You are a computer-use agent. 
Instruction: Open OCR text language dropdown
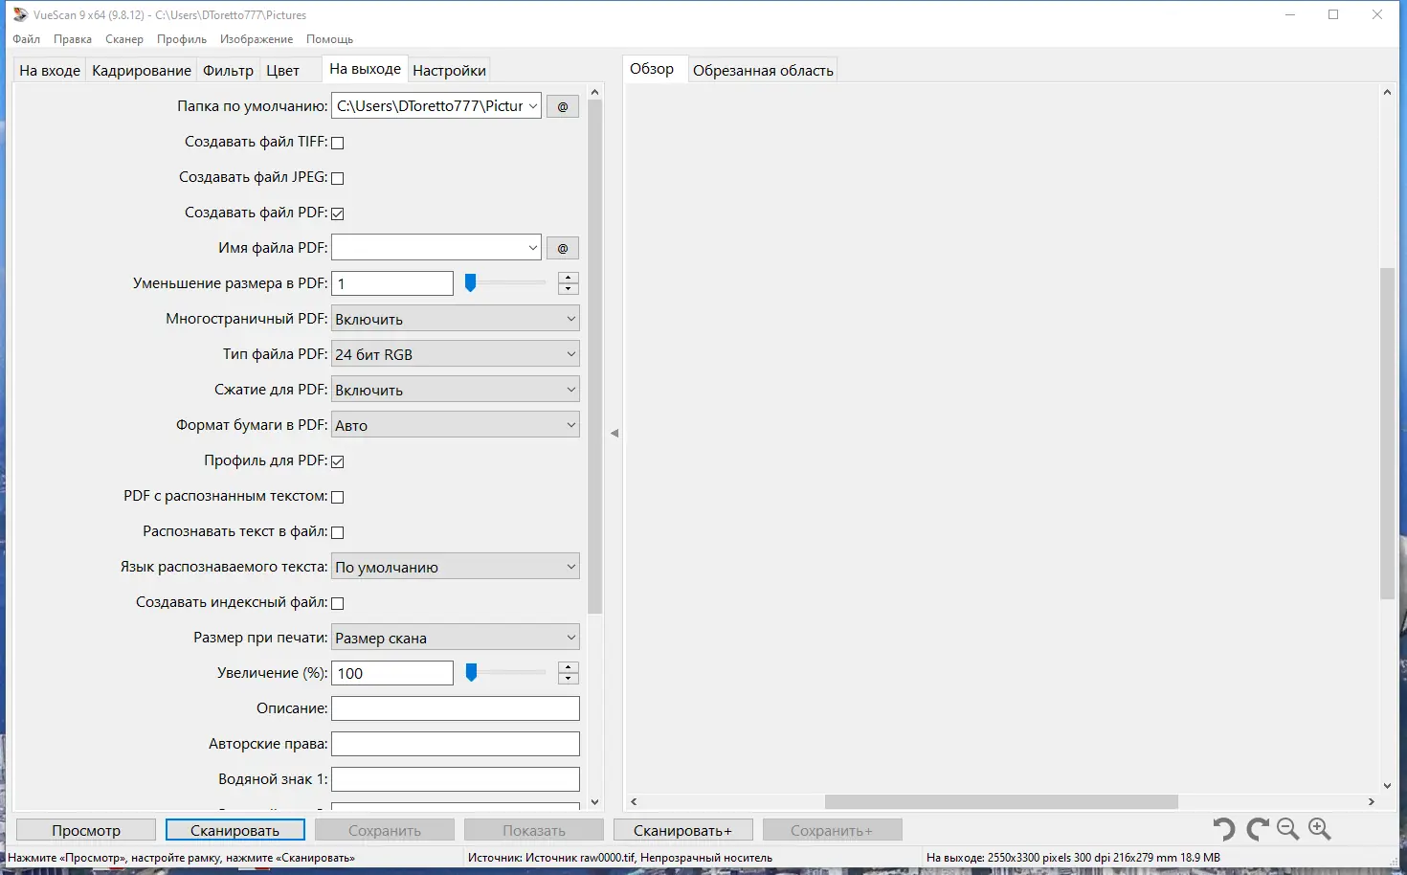(456, 567)
